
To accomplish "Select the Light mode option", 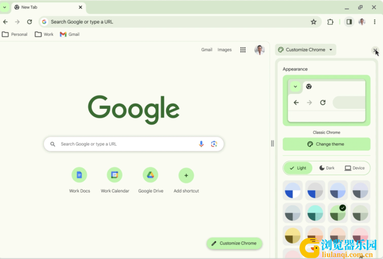I will point(298,168).
